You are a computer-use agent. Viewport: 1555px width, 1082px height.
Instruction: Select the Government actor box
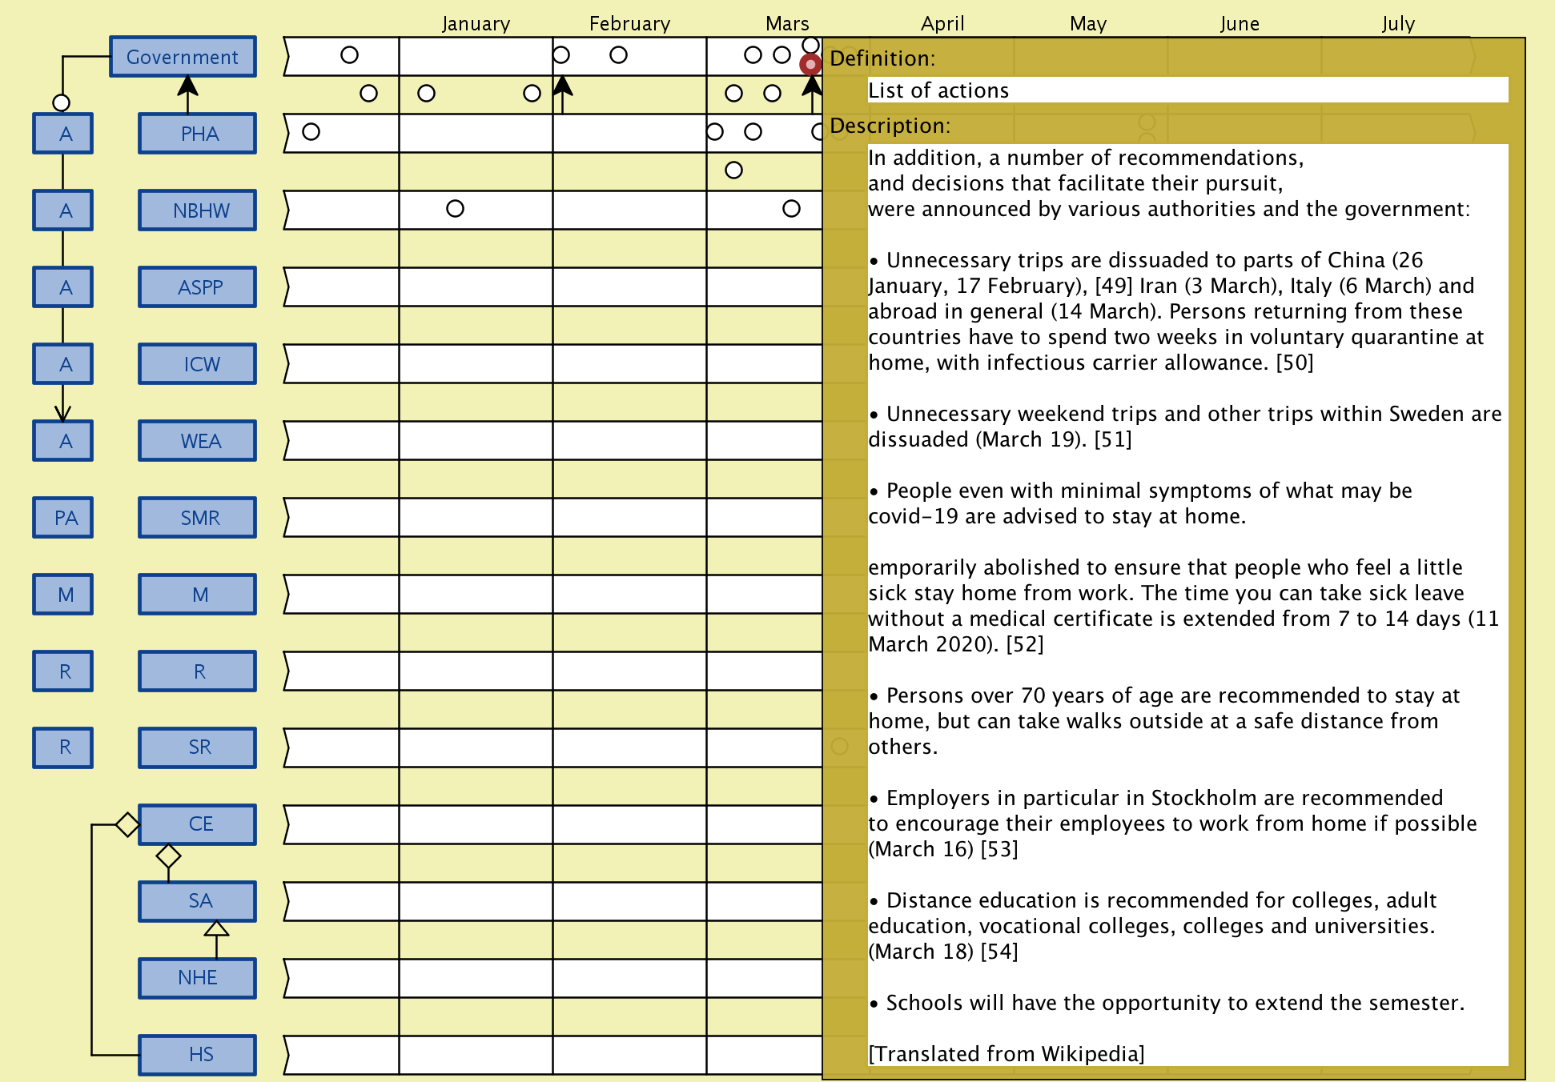tap(183, 57)
